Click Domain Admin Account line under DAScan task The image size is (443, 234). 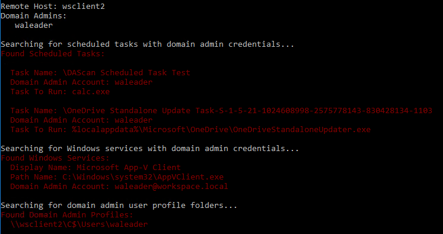[x=81, y=82]
